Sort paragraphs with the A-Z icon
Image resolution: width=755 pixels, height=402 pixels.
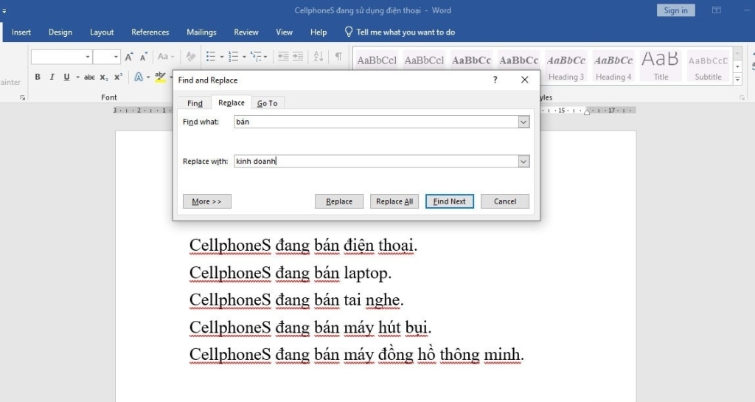319,57
